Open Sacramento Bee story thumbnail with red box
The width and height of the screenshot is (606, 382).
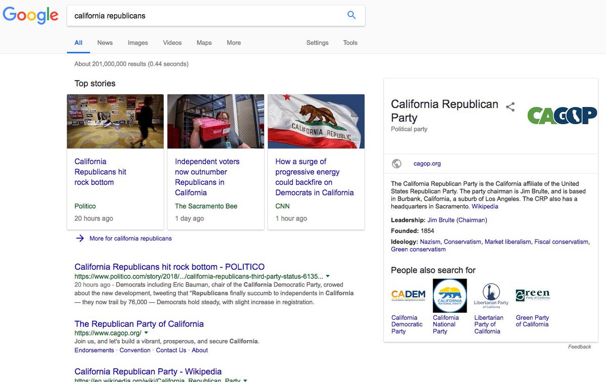tap(216, 121)
